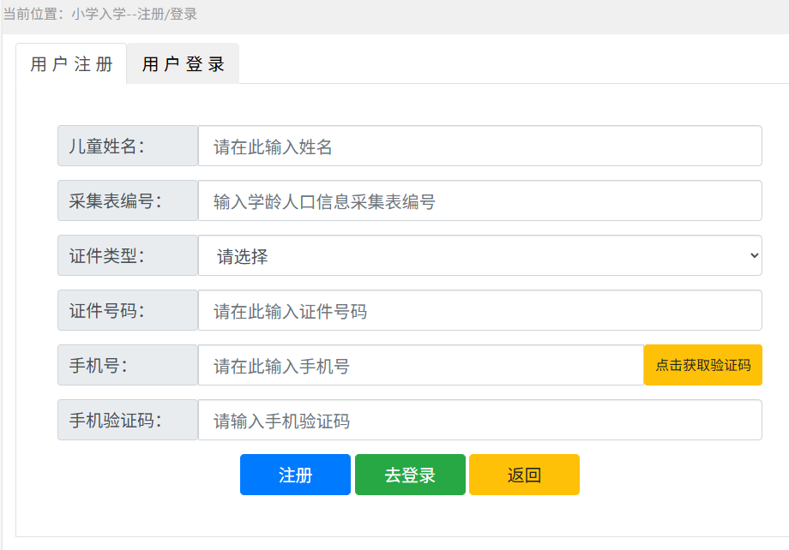Switch to the 用户注册 tab

(x=71, y=64)
